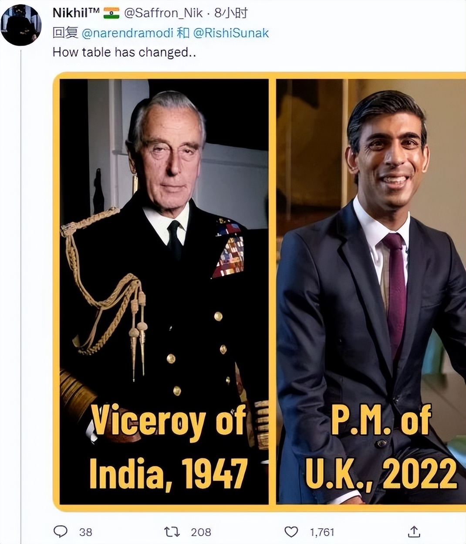This screenshot has width=466, height=544.
Task: Click the reply icon beside the count 38
Action: click(x=62, y=531)
